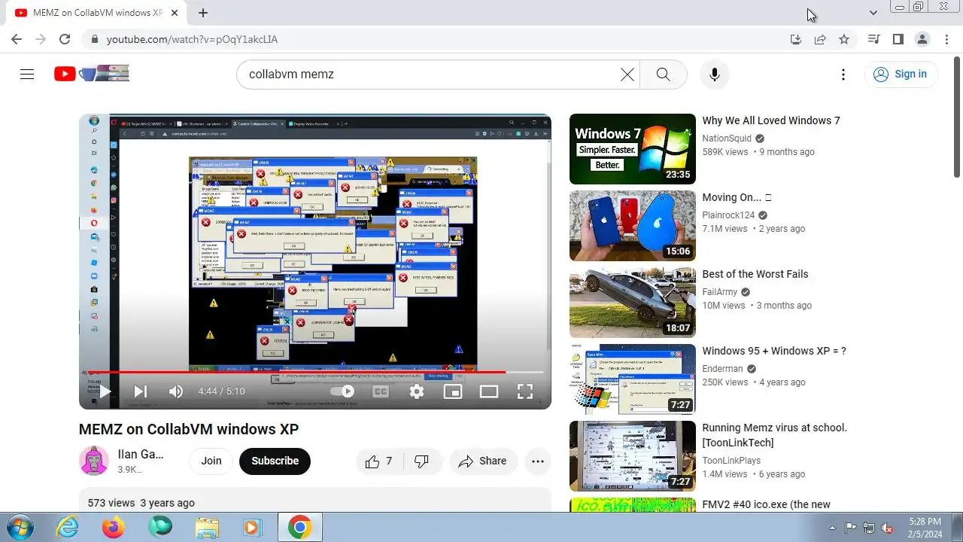
Task: Enter full screen mode
Action: (525, 391)
